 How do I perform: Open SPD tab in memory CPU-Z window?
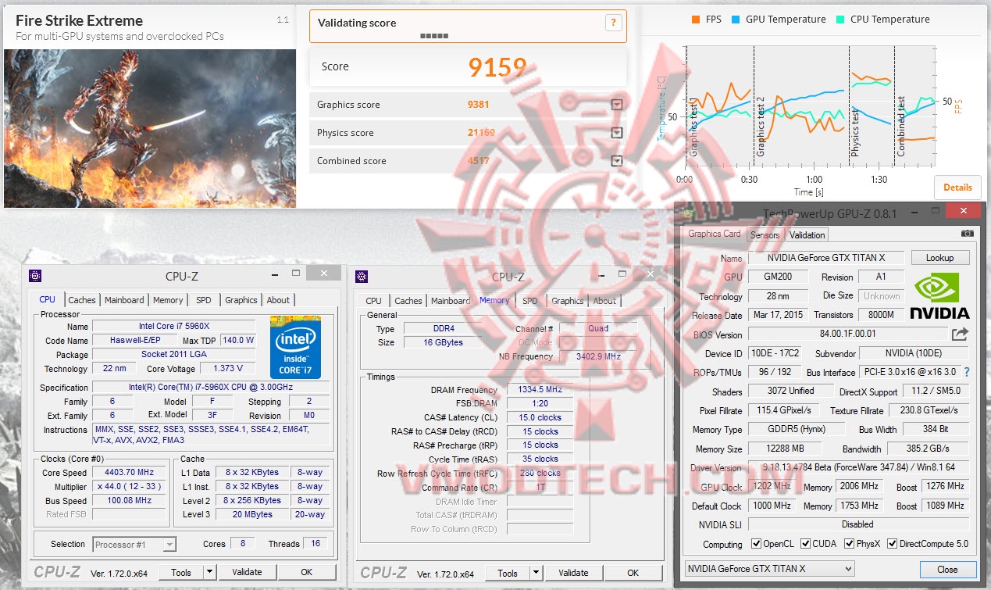click(529, 301)
